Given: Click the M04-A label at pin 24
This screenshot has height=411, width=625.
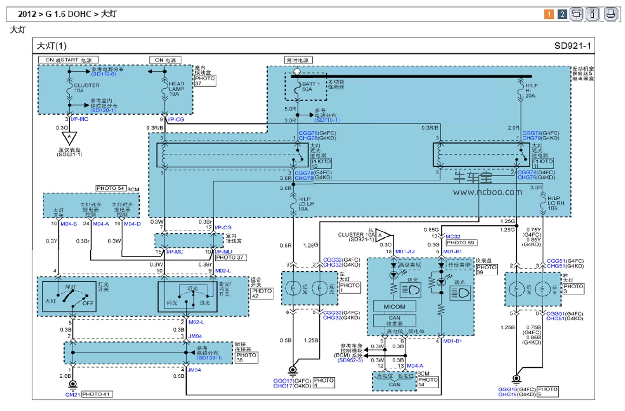Looking at the screenshot, I should (x=101, y=224).
